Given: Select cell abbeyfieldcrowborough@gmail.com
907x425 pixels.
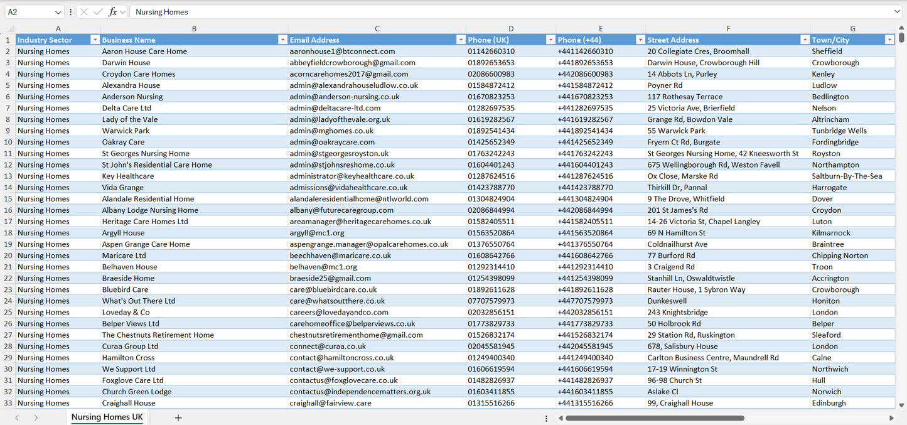Looking at the screenshot, I should click(377, 63).
